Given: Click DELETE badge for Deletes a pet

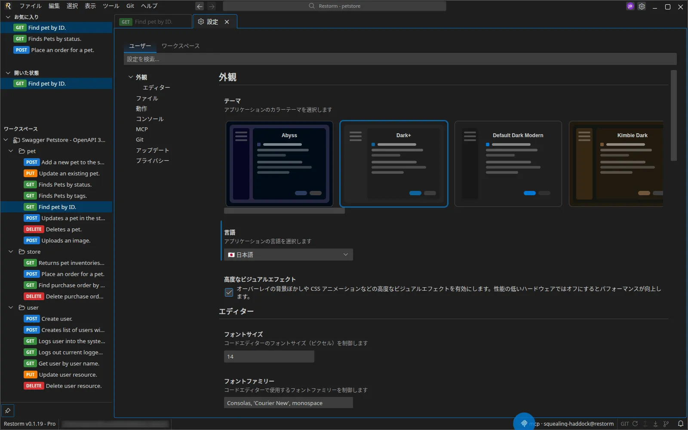Looking at the screenshot, I should tap(34, 229).
